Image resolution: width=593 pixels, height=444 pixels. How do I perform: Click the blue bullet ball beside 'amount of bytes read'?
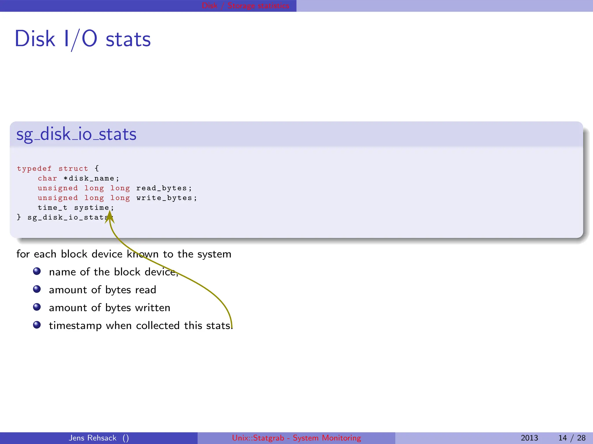pos(37,289)
